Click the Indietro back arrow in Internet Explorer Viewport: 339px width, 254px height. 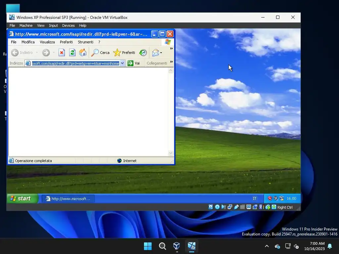point(15,53)
